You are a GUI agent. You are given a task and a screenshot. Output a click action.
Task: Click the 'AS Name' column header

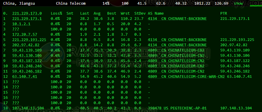[x=156, y=13]
